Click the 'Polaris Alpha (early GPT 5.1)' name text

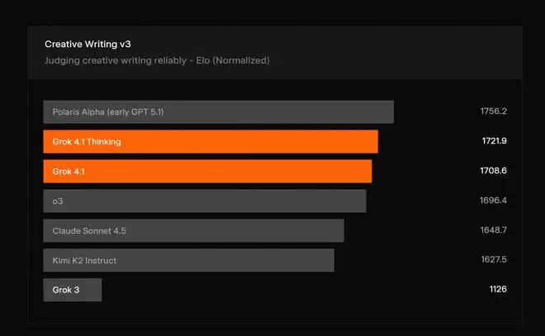pyautogui.click(x=108, y=111)
